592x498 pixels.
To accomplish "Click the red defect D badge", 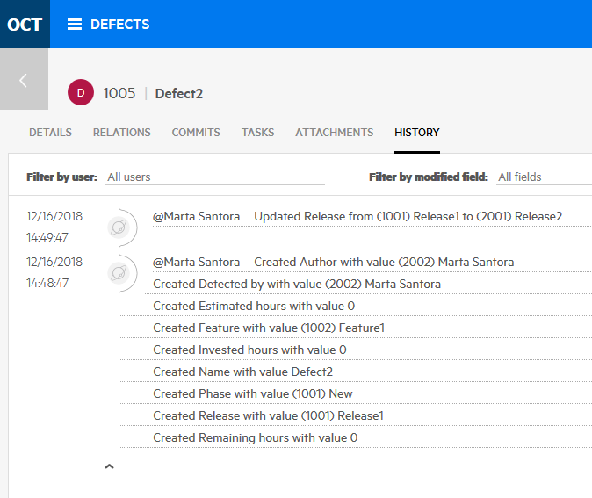I will tap(80, 93).
